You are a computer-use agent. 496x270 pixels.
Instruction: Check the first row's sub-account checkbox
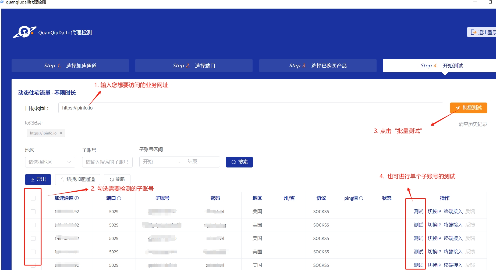(33, 212)
